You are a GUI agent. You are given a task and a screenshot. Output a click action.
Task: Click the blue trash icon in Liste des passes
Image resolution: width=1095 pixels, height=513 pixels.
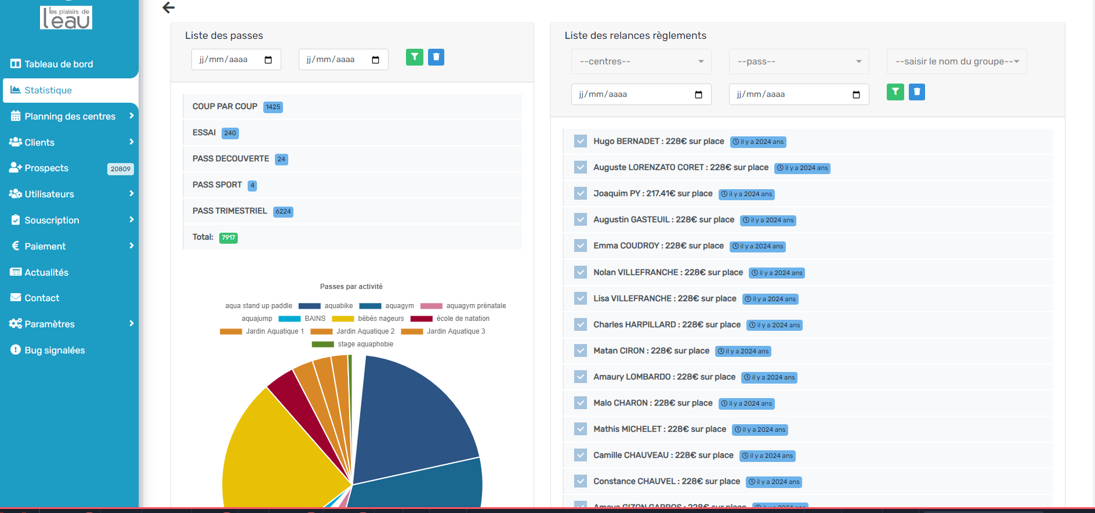436,57
